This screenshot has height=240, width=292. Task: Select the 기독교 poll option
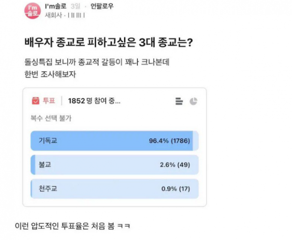114,141
